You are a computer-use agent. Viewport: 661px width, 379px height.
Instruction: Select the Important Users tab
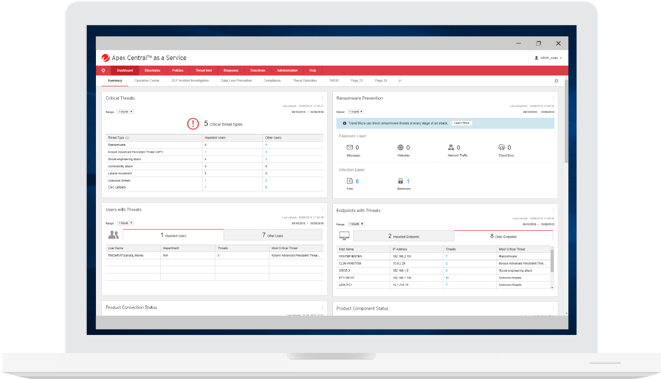pyautogui.click(x=174, y=235)
